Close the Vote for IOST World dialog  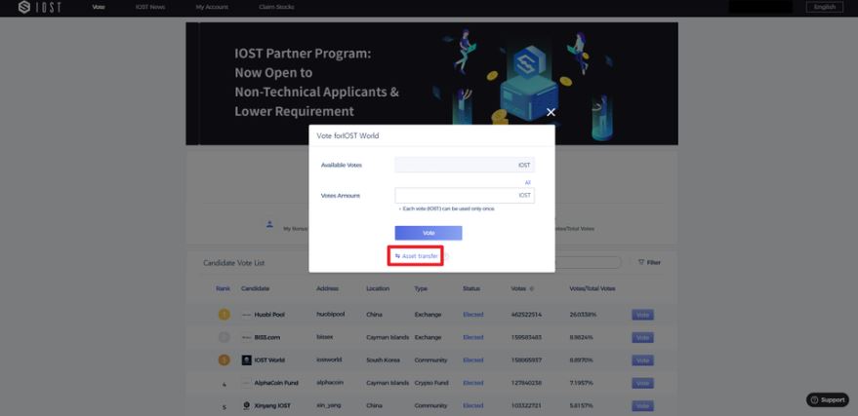pos(551,112)
